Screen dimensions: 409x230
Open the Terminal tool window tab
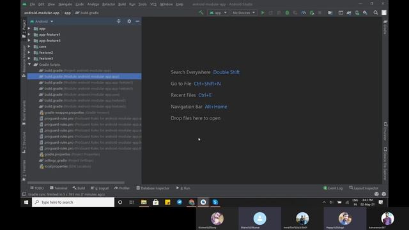[x=58, y=188]
